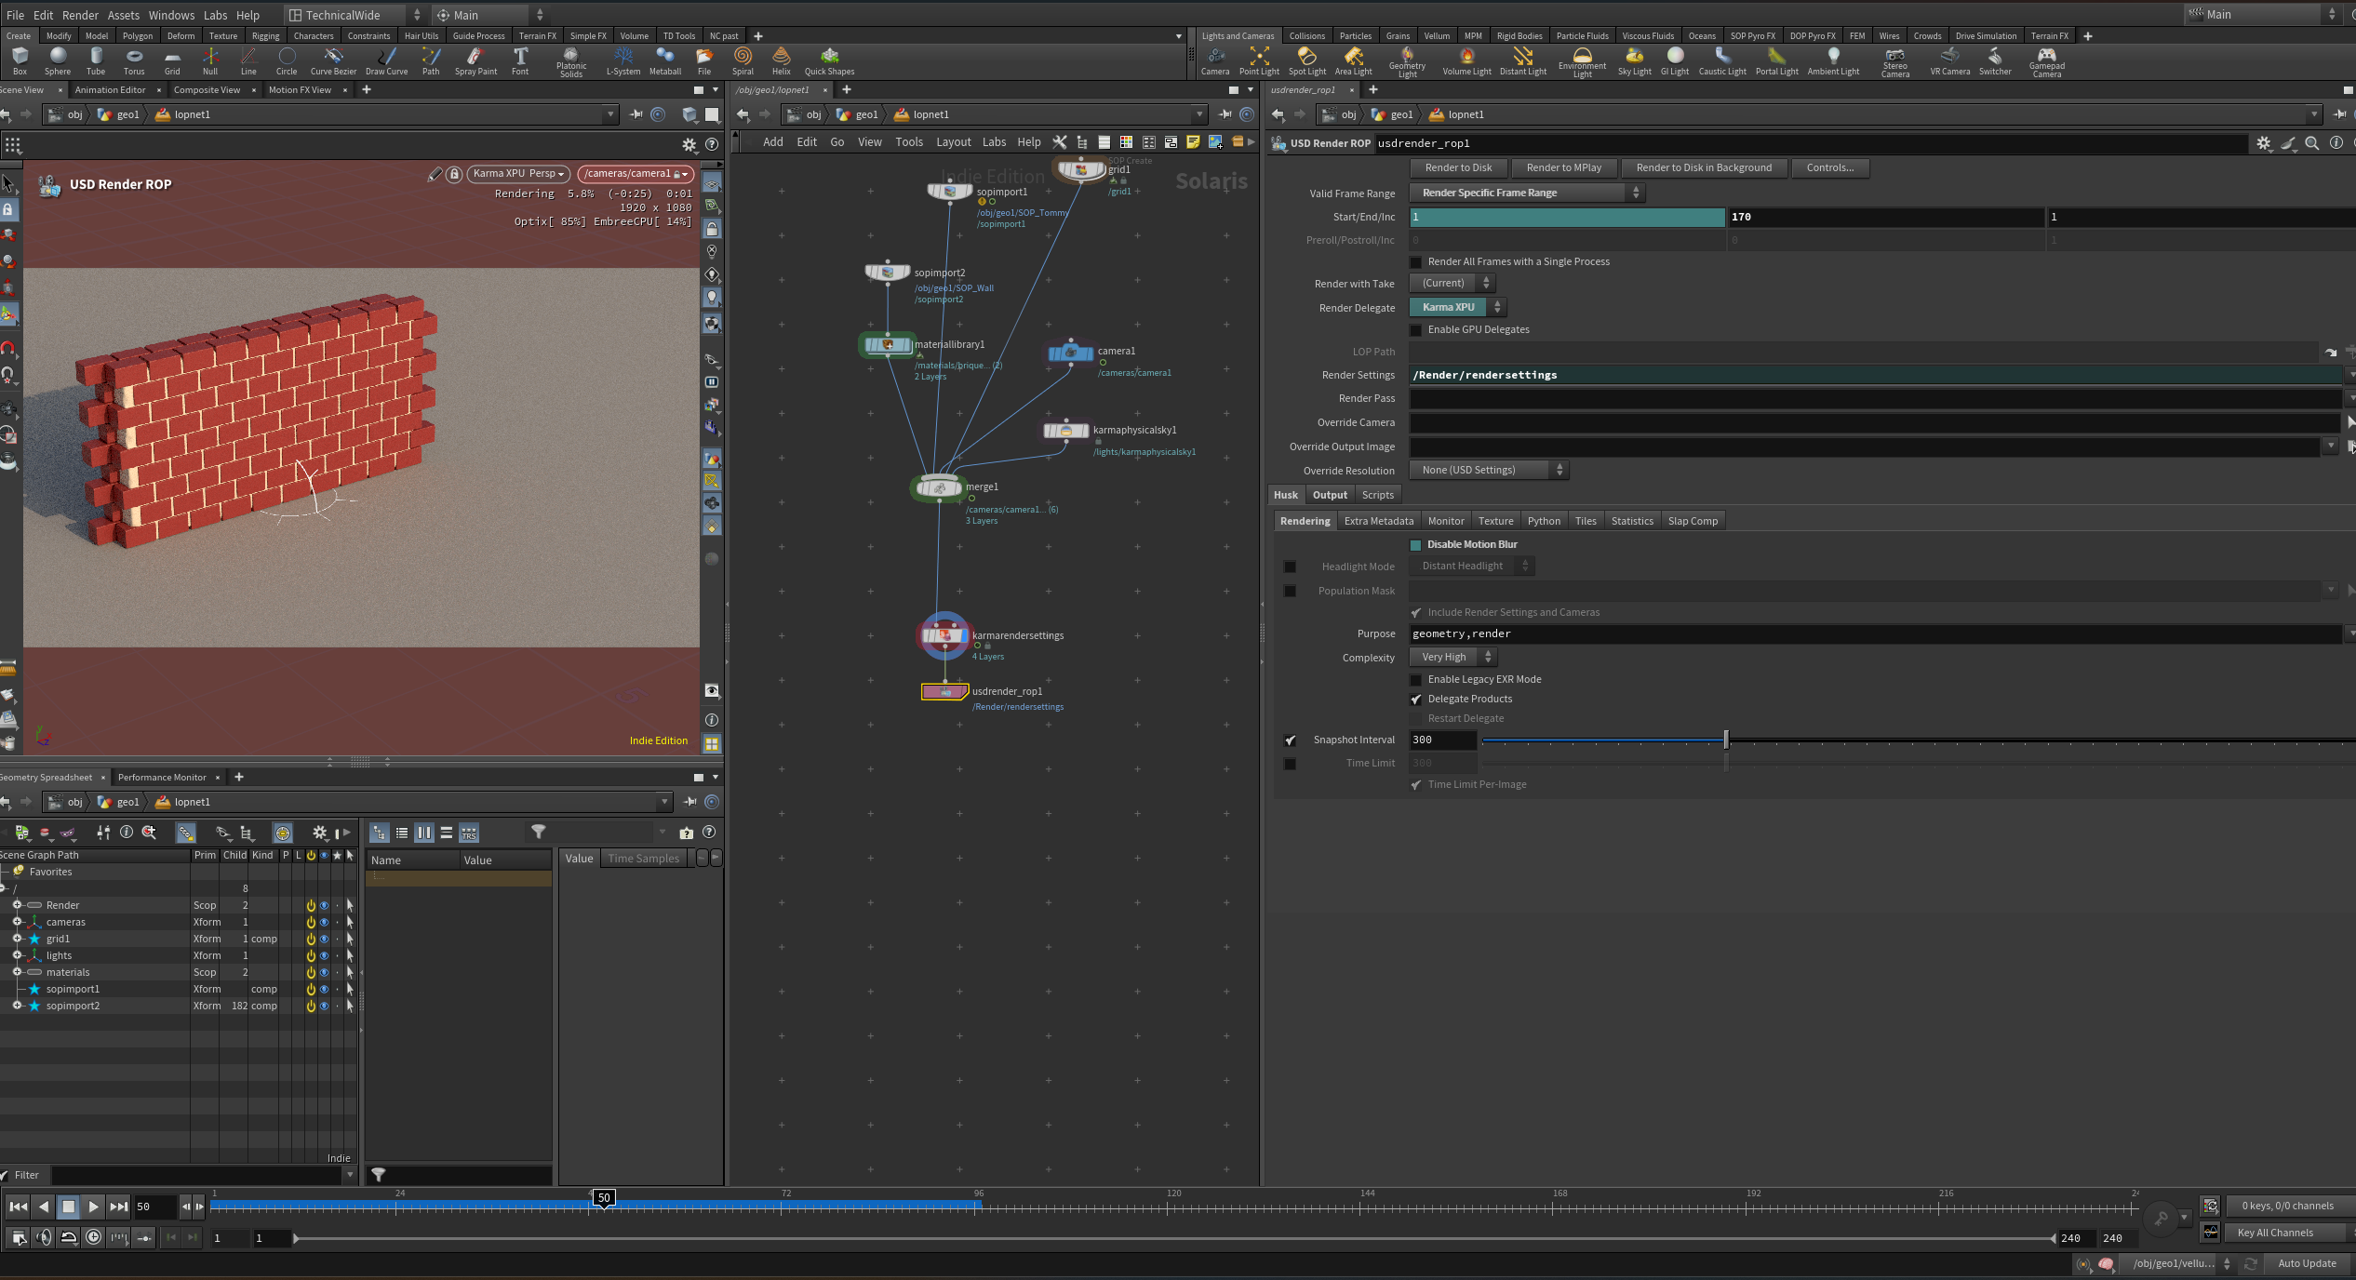Open the Windows menu
Viewport: 2356px width, 1280px height.
pos(171,15)
